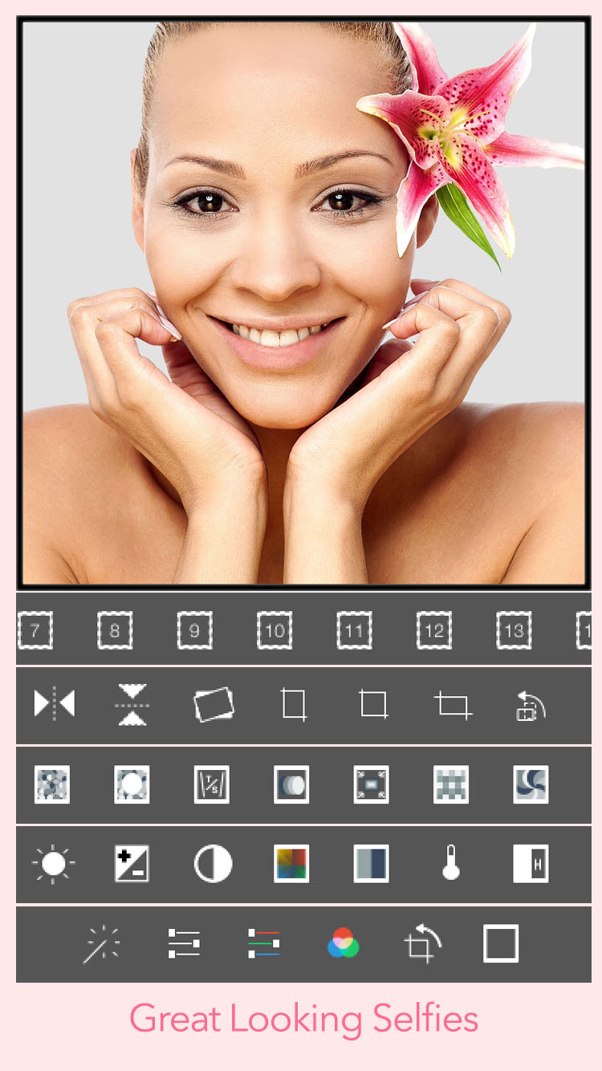602x1071 pixels.
Task: Select frame style number 12
Action: pyautogui.click(x=434, y=630)
